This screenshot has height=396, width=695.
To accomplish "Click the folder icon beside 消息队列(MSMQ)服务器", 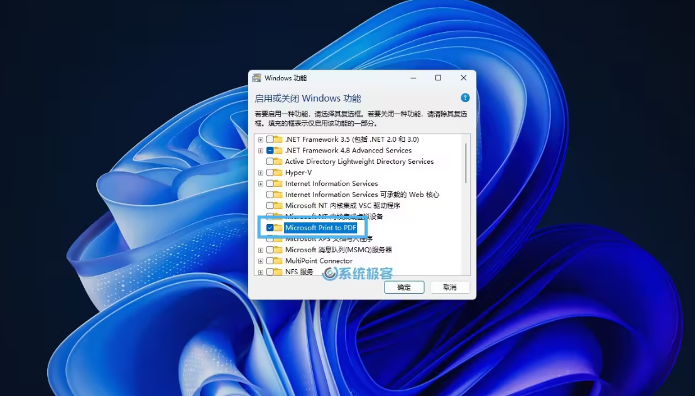I will [278, 250].
